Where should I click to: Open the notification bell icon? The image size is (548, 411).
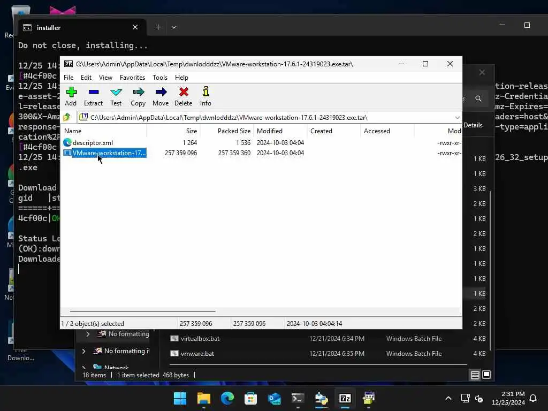click(533, 398)
